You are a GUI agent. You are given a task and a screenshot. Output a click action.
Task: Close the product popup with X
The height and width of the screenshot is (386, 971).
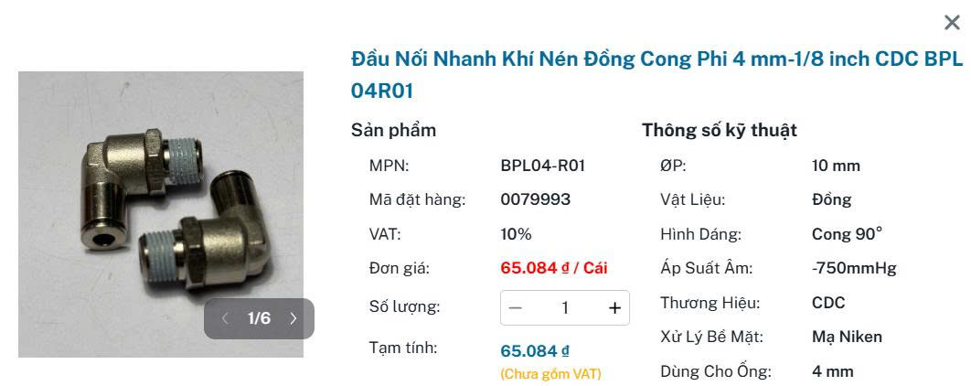pos(951,23)
